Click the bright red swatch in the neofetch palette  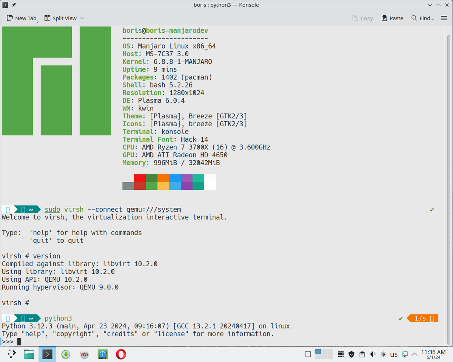[140, 178]
